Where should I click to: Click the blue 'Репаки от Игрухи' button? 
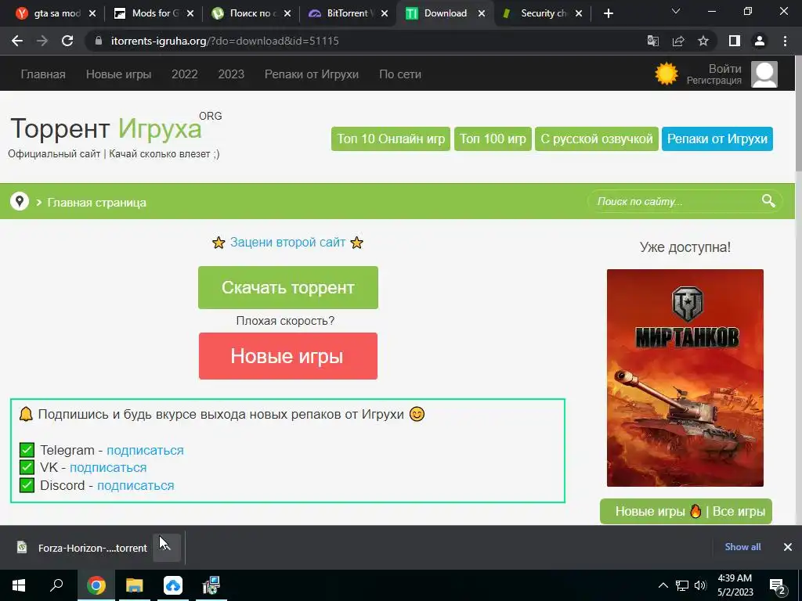pyautogui.click(x=717, y=139)
